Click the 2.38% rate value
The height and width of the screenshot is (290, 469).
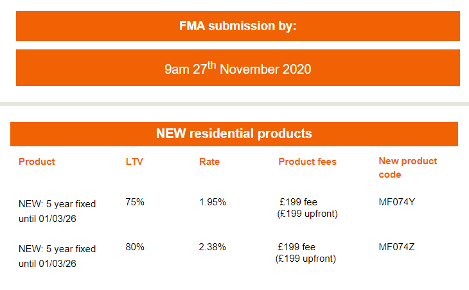(x=213, y=247)
